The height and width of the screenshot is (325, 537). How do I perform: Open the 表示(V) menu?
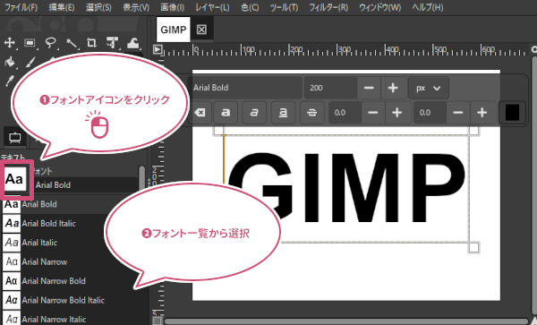coord(136,7)
